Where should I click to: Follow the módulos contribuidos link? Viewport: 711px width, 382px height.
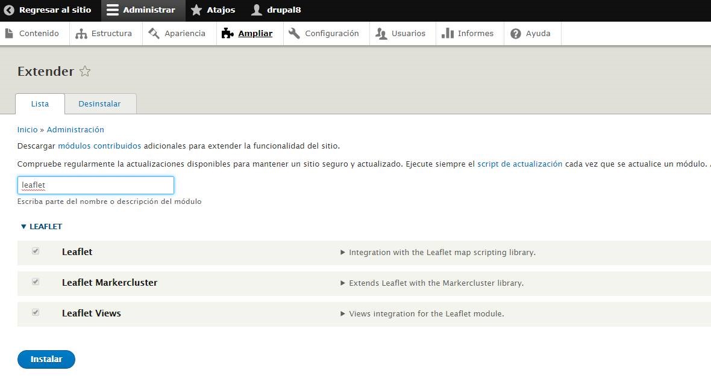pos(99,146)
